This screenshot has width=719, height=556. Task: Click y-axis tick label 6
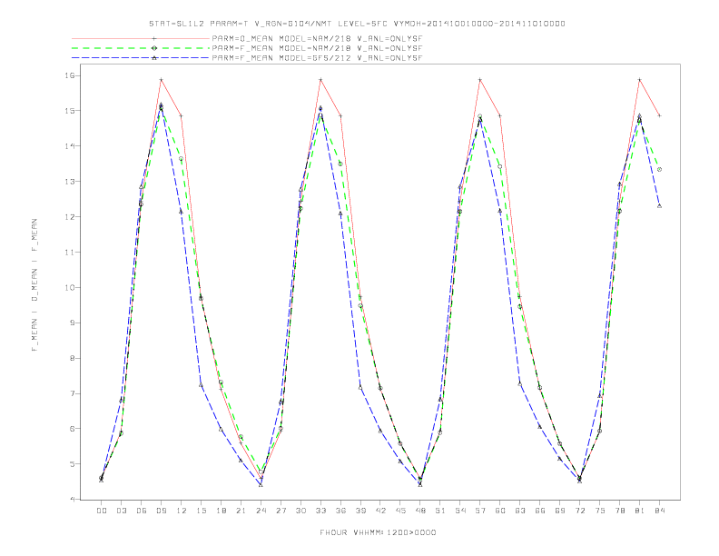[71, 429]
